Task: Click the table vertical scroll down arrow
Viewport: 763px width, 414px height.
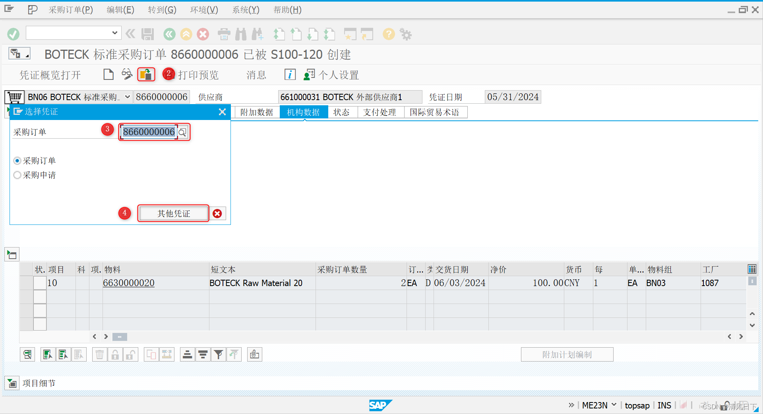Action: [x=752, y=325]
